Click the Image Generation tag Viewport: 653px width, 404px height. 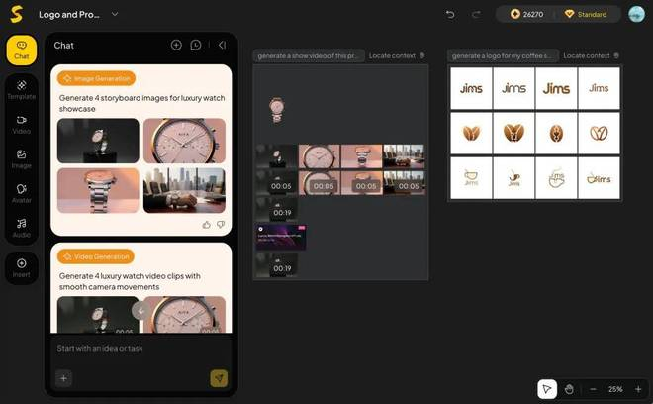tap(96, 78)
